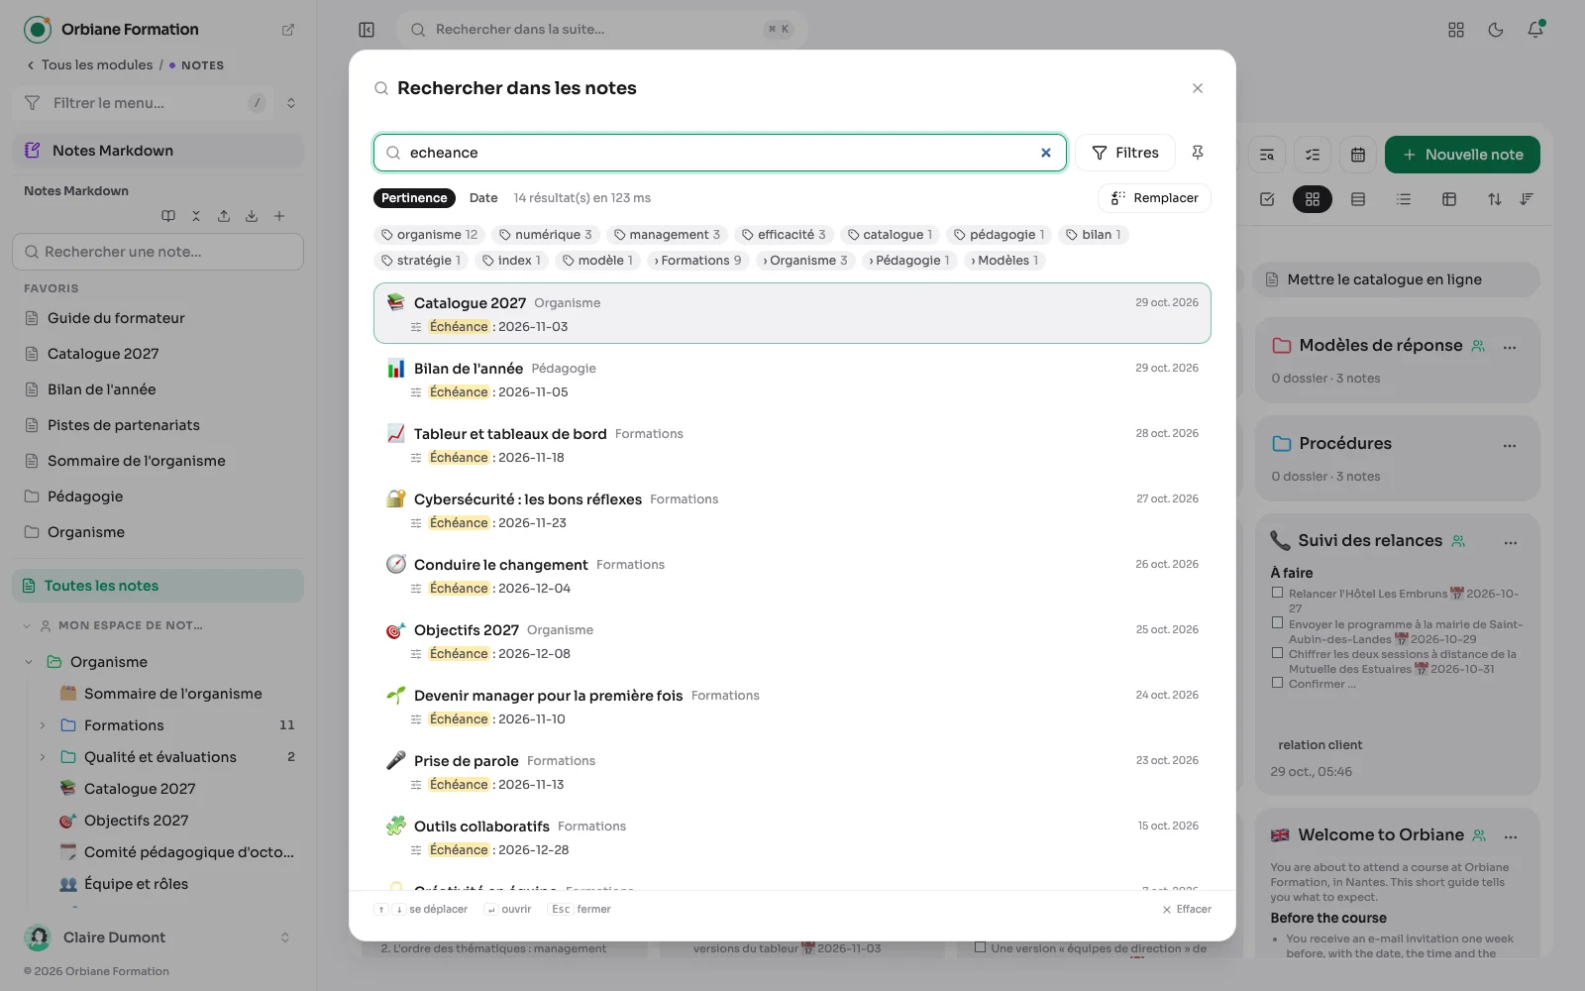Screen dimensions: 1585x991
Task: Filter by numérique tag
Action: point(546,235)
